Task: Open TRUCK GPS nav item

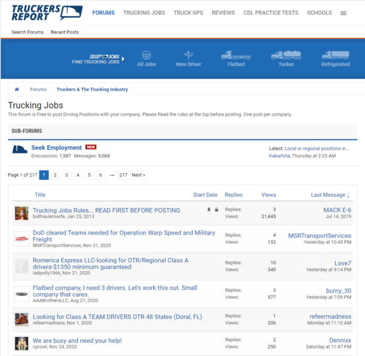Action: pyautogui.click(x=189, y=13)
